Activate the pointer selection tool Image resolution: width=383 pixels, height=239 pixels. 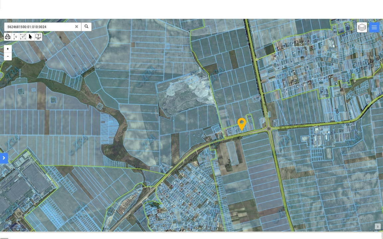(x=31, y=37)
